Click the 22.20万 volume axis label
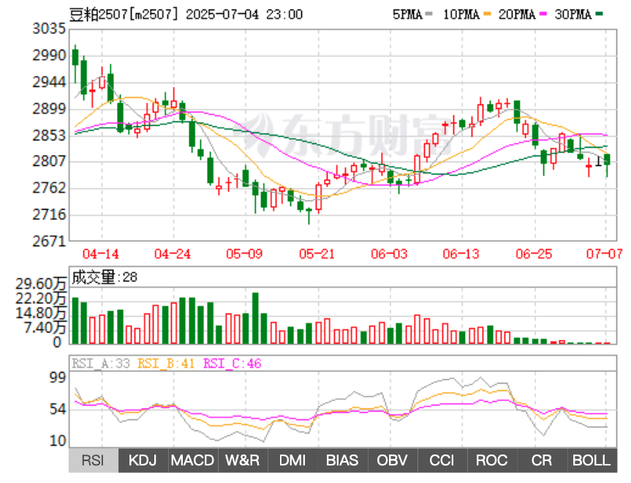 click(41, 299)
